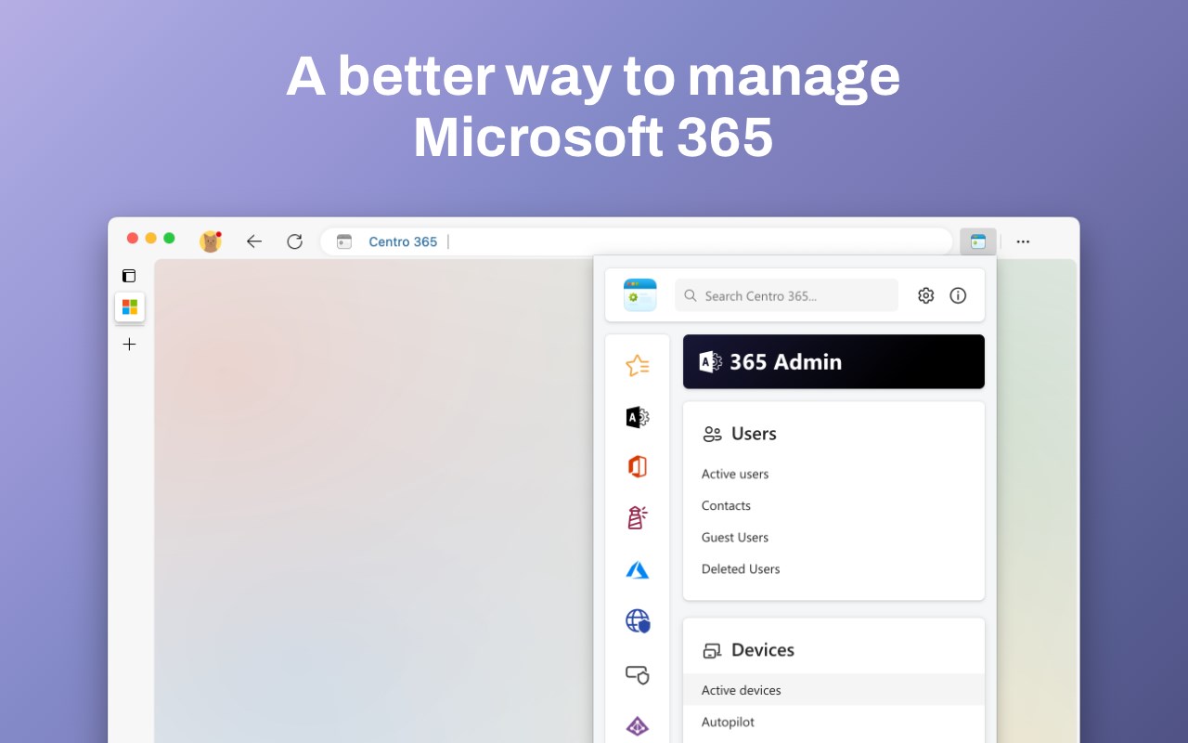
Task: Open Deleted Users link
Action: click(x=741, y=568)
